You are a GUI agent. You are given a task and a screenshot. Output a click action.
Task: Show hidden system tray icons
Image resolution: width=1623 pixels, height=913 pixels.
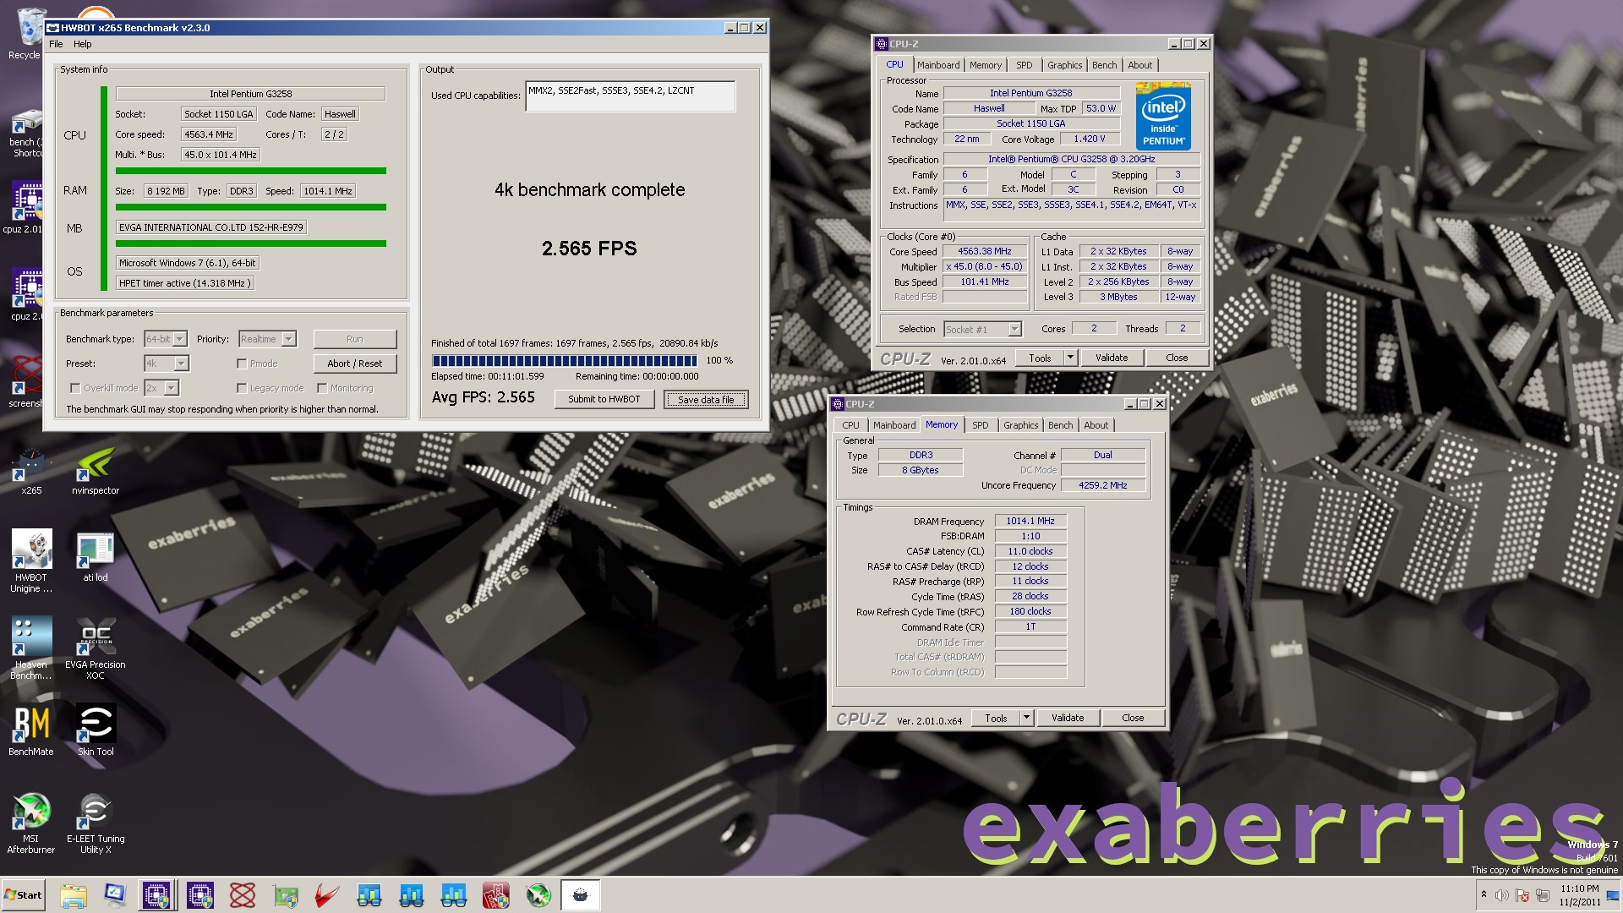click(1483, 894)
